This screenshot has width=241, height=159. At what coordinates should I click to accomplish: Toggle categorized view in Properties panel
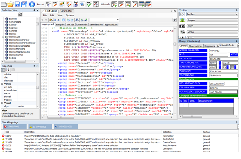pyautogui.click(x=3, y=70)
